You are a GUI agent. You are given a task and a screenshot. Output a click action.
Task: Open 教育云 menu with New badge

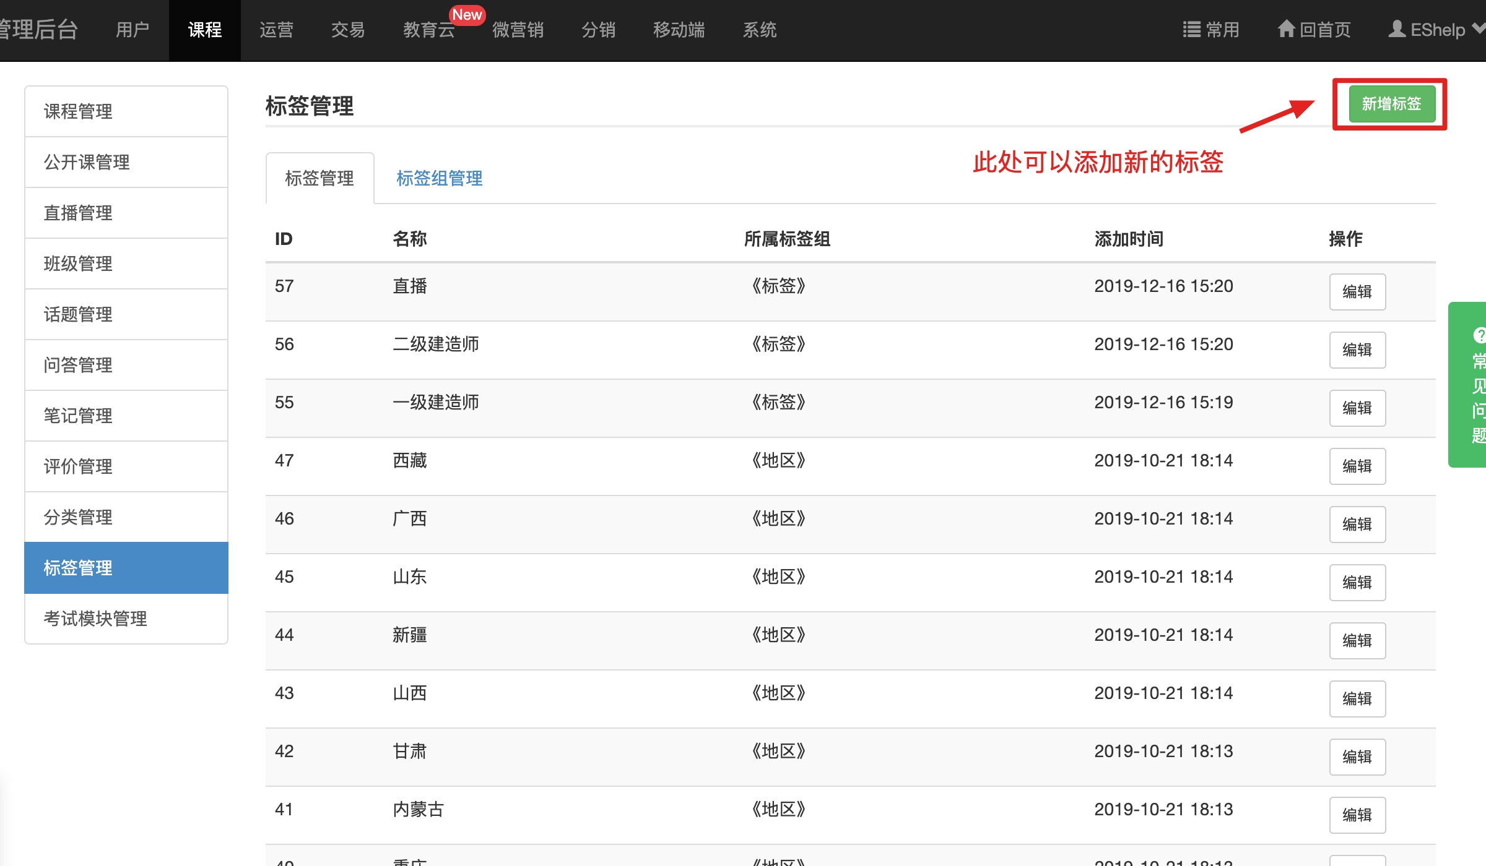[428, 30]
